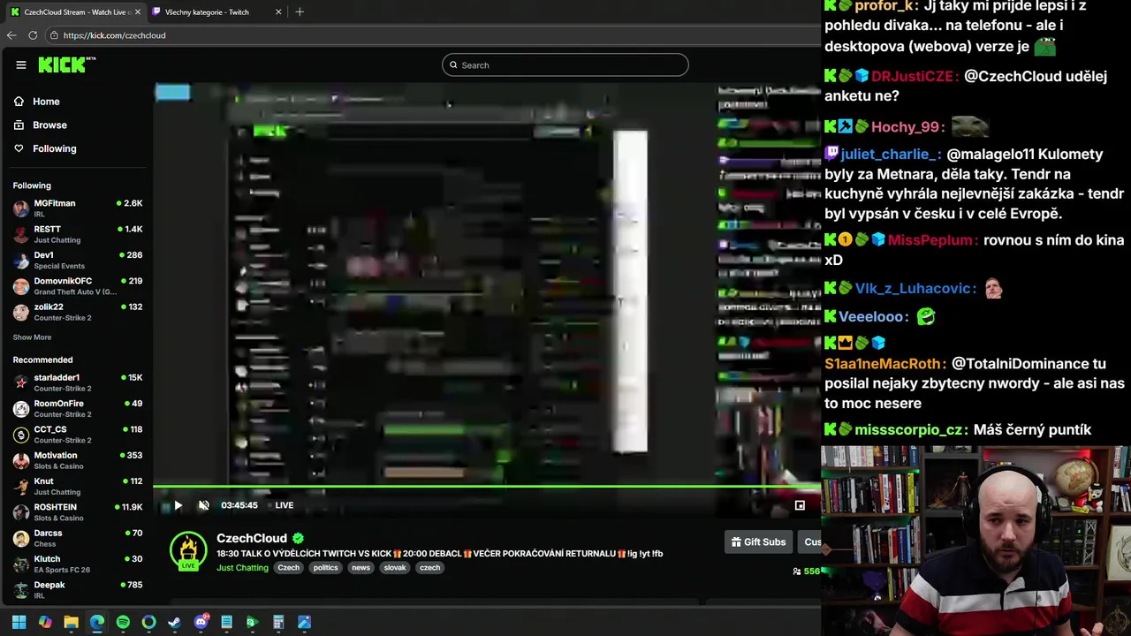This screenshot has width=1131, height=636.
Task: Click the browser back arrow
Action: (x=11, y=35)
